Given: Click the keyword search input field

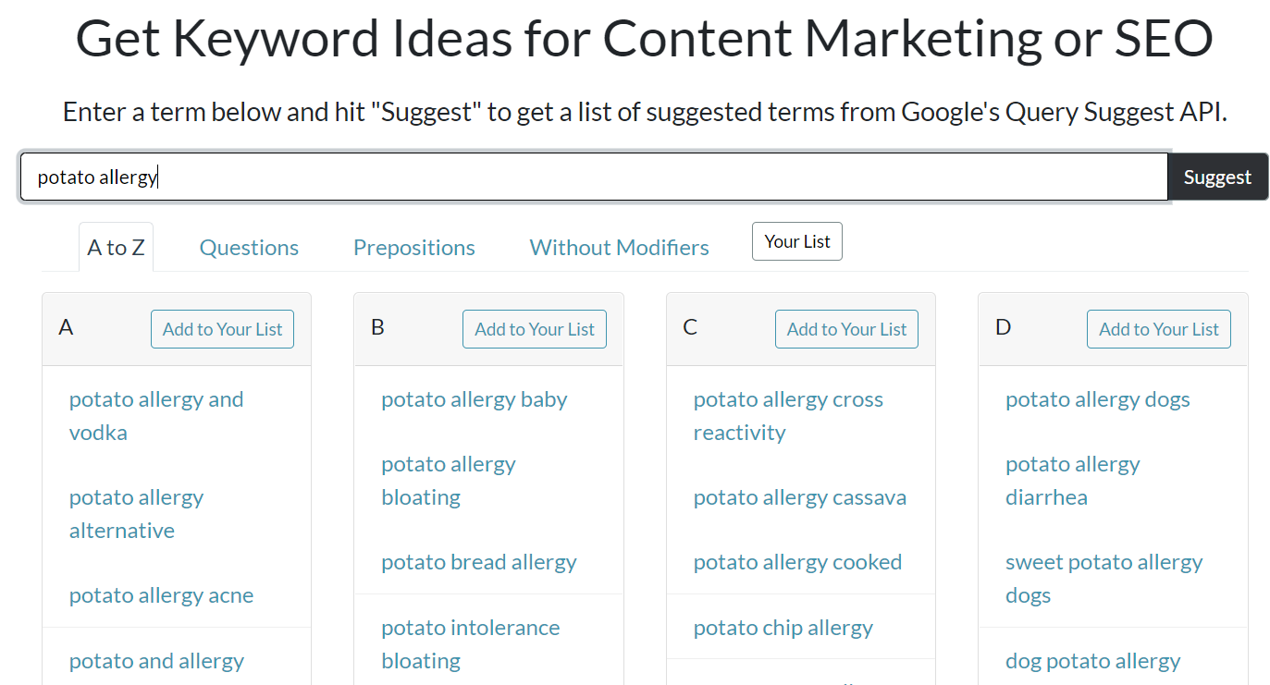Looking at the screenshot, I should click(594, 177).
